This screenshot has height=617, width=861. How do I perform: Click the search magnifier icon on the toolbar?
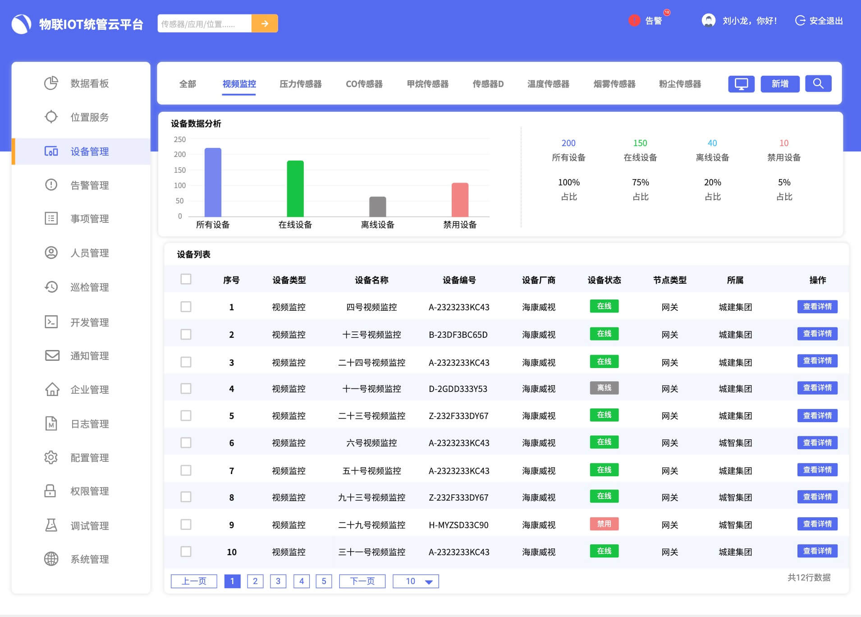tap(819, 83)
